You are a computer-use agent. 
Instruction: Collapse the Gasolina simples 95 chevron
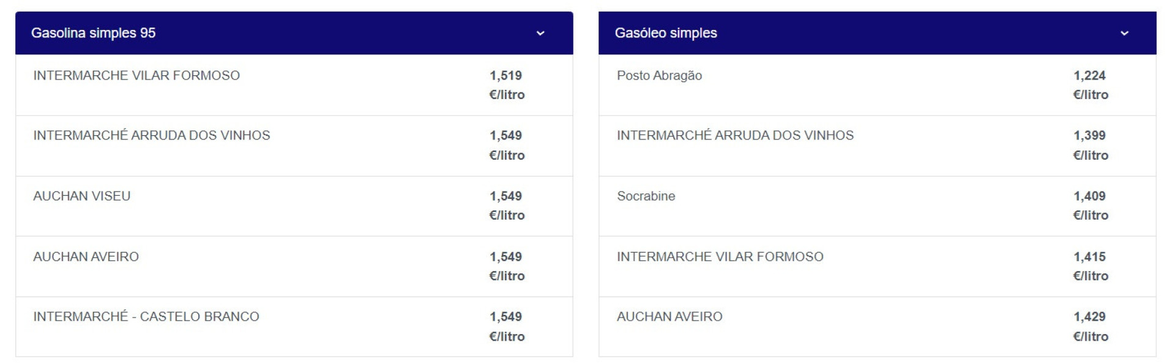point(540,34)
